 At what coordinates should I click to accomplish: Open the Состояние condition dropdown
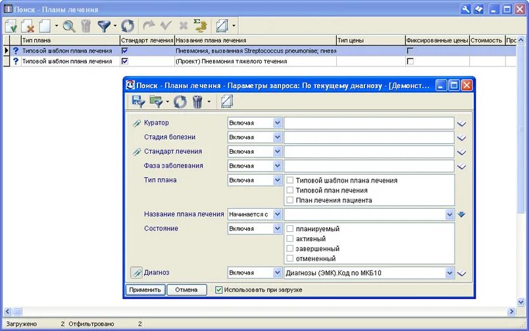(277, 229)
